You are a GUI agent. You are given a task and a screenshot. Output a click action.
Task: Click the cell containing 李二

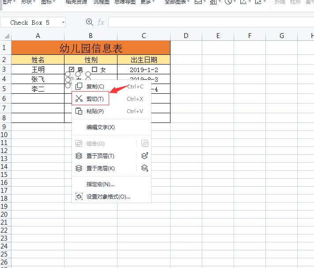(38, 88)
